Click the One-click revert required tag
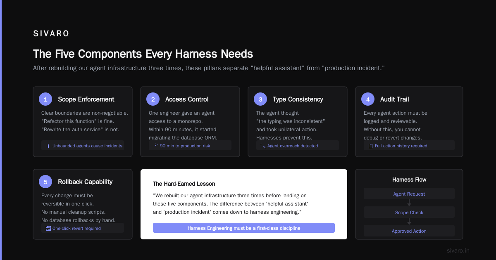Viewport: 496px width, 260px height. point(83,228)
